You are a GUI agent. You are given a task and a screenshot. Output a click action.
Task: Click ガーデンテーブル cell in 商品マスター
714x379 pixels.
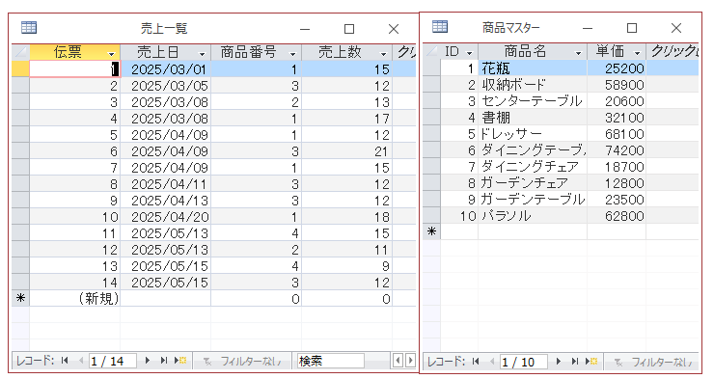click(533, 200)
